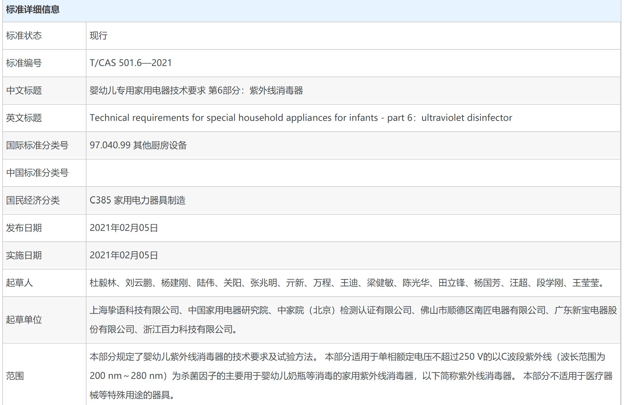624x405 pixels.
Task: Click 97.040.99 其他厨房设备 classification value
Action: pos(138,145)
